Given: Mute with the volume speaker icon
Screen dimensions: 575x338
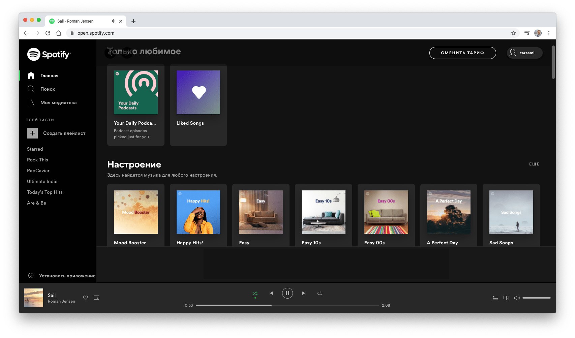Looking at the screenshot, I should coord(517,298).
